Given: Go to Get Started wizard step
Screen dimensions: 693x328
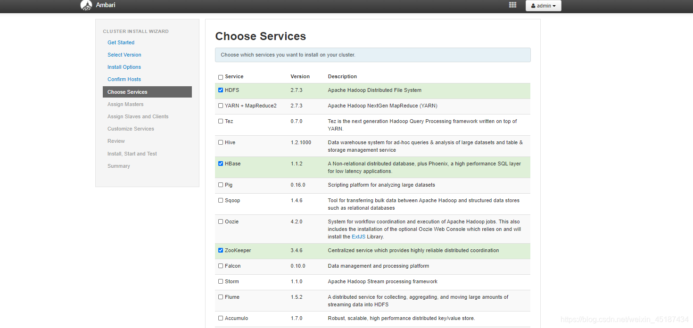Looking at the screenshot, I should pyautogui.click(x=121, y=42).
